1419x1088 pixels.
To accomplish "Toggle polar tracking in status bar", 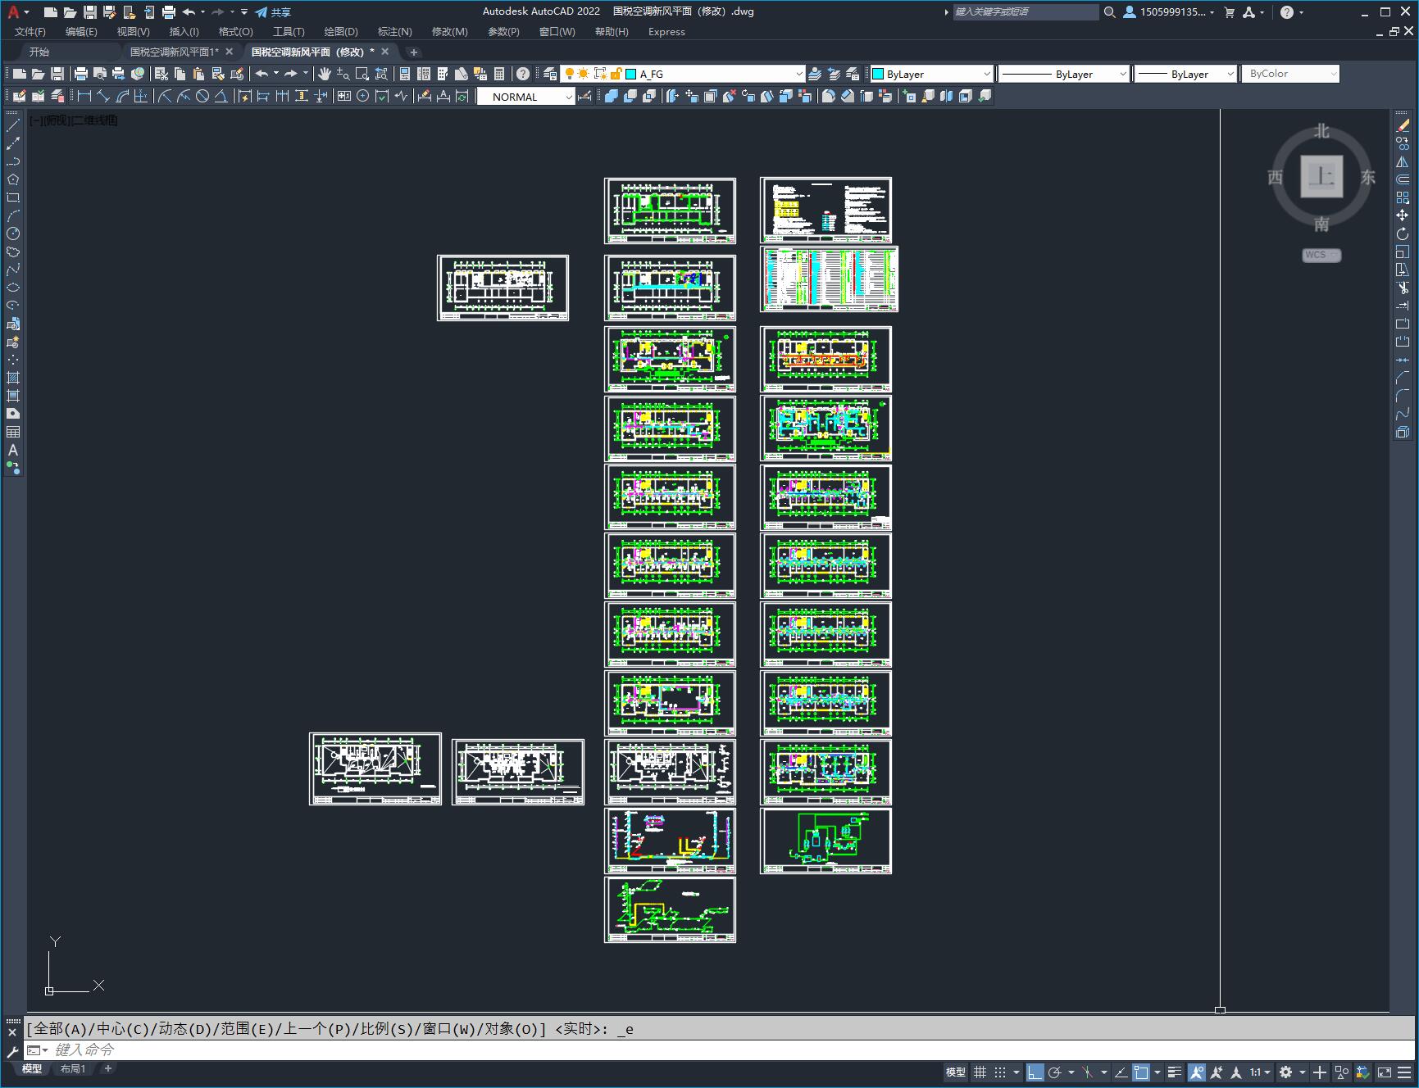I will (1055, 1072).
